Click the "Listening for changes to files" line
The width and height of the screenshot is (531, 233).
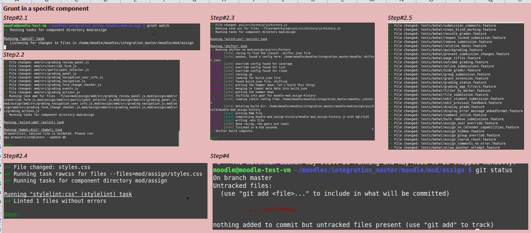click(x=98, y=43)
